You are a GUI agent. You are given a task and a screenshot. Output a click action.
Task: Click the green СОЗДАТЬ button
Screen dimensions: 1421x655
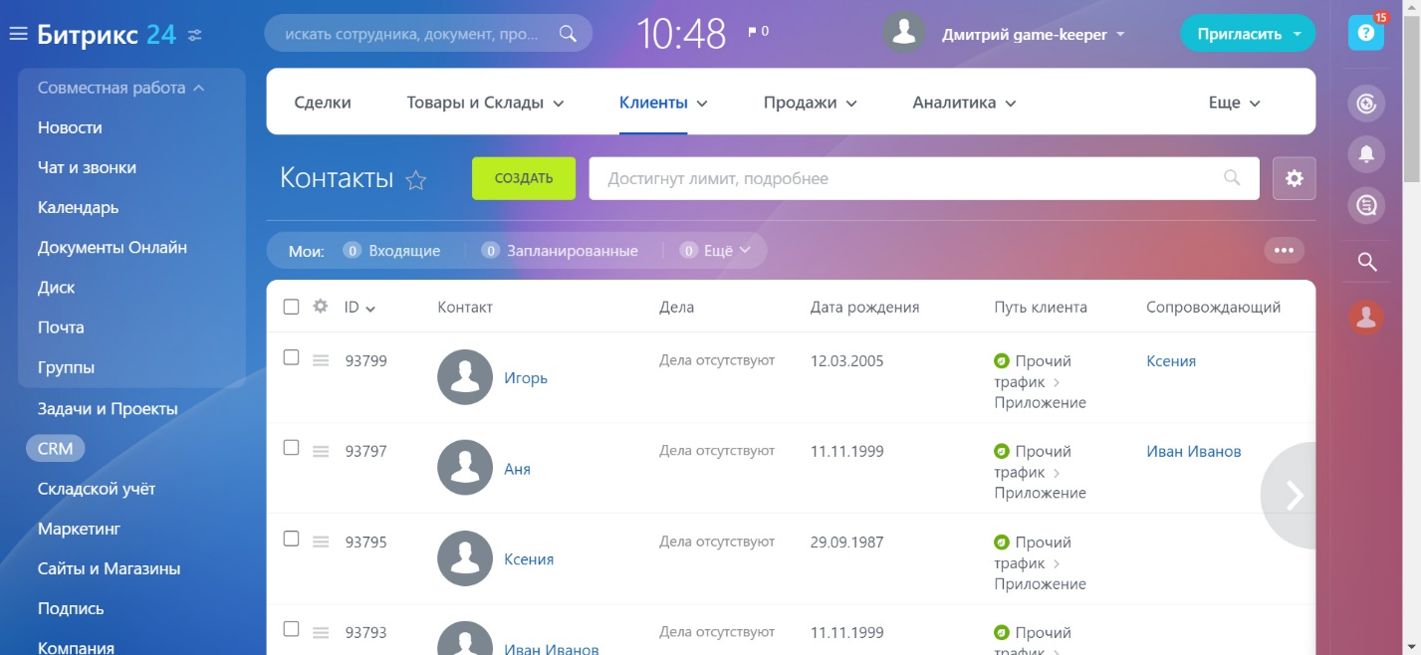[x=524, y=178]
